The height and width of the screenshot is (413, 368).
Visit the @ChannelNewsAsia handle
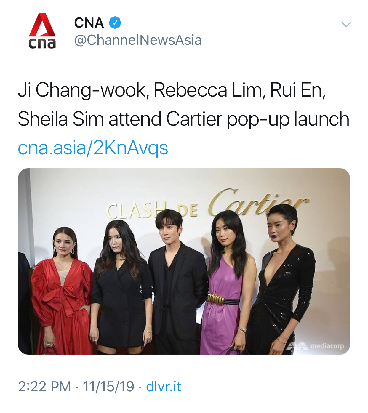click(138, 40)
